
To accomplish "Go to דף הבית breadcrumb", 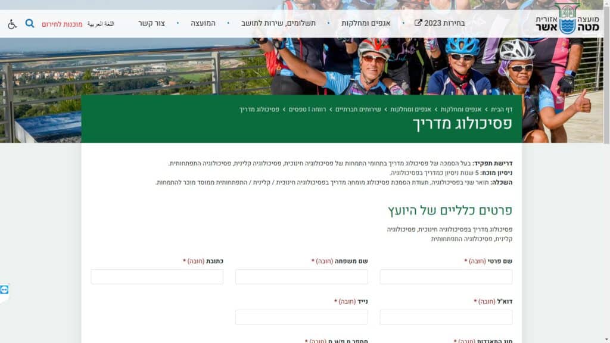I will (502, 110).
